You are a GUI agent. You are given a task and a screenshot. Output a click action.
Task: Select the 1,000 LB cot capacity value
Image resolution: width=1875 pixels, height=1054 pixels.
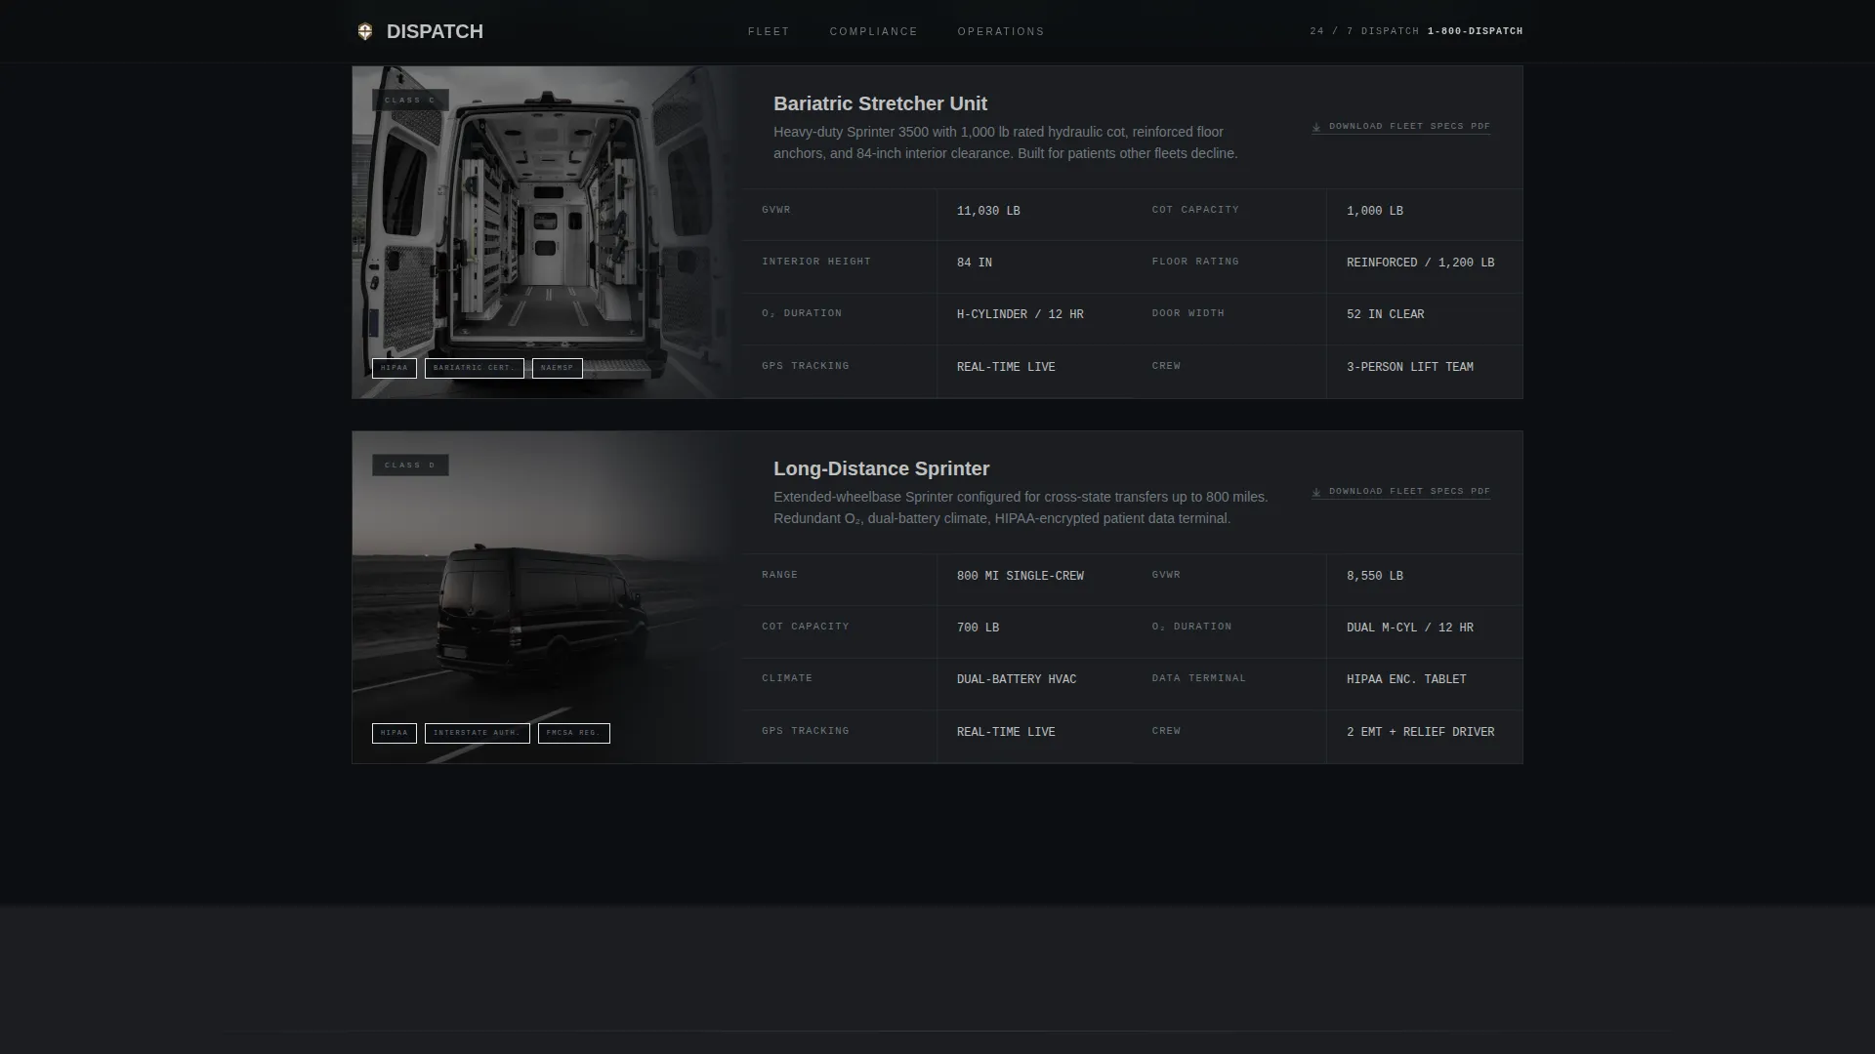[x=1375, y=211]
